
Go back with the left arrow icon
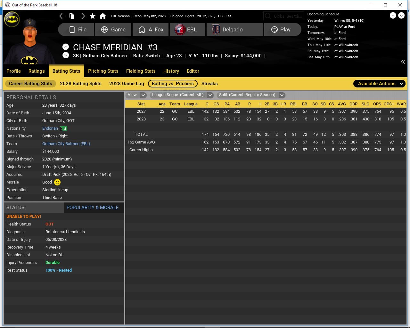pyautogui.click(x=62, y=16)
